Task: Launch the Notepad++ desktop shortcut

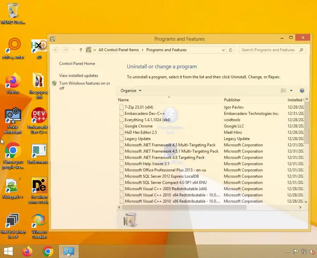Action: [13, 188]
